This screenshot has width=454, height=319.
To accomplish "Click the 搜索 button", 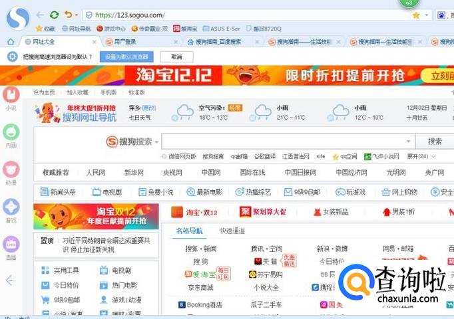I will [x=435, y=142].
